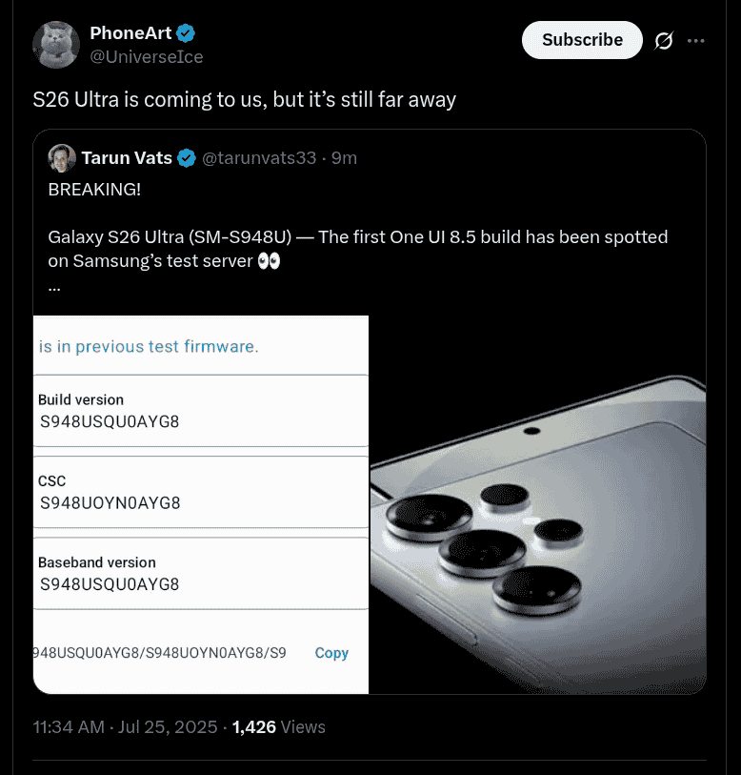Click the @tarunvats33 handle
Viewport: 741px width, 775px height.
(259, 158)
